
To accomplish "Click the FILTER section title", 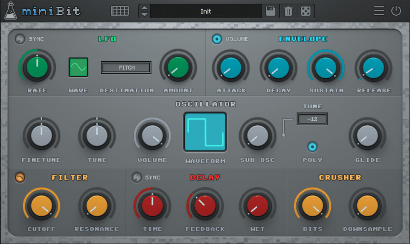I will click(70, 178).
